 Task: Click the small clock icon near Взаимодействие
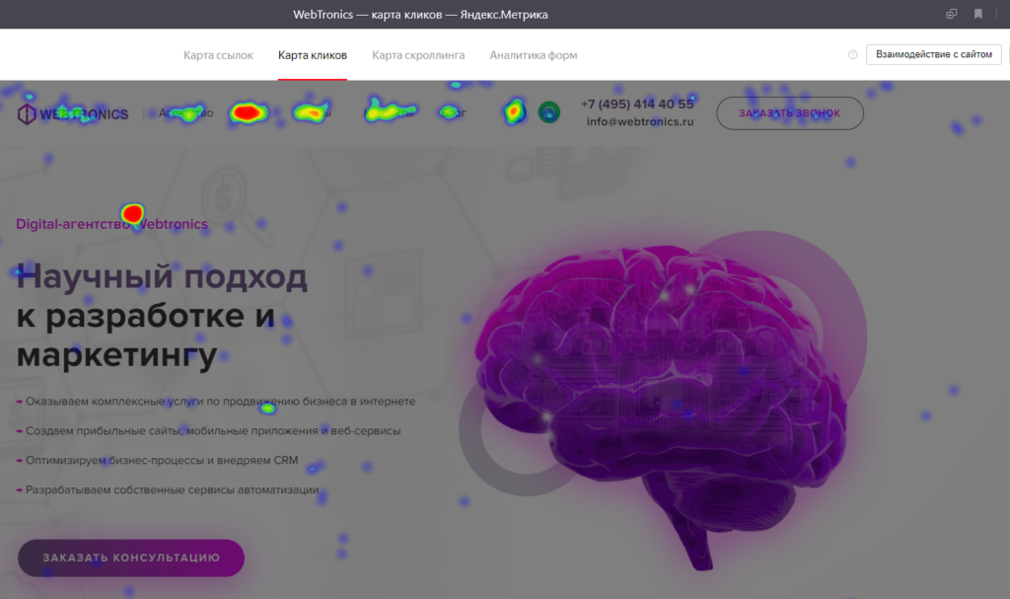coord(852,55)
